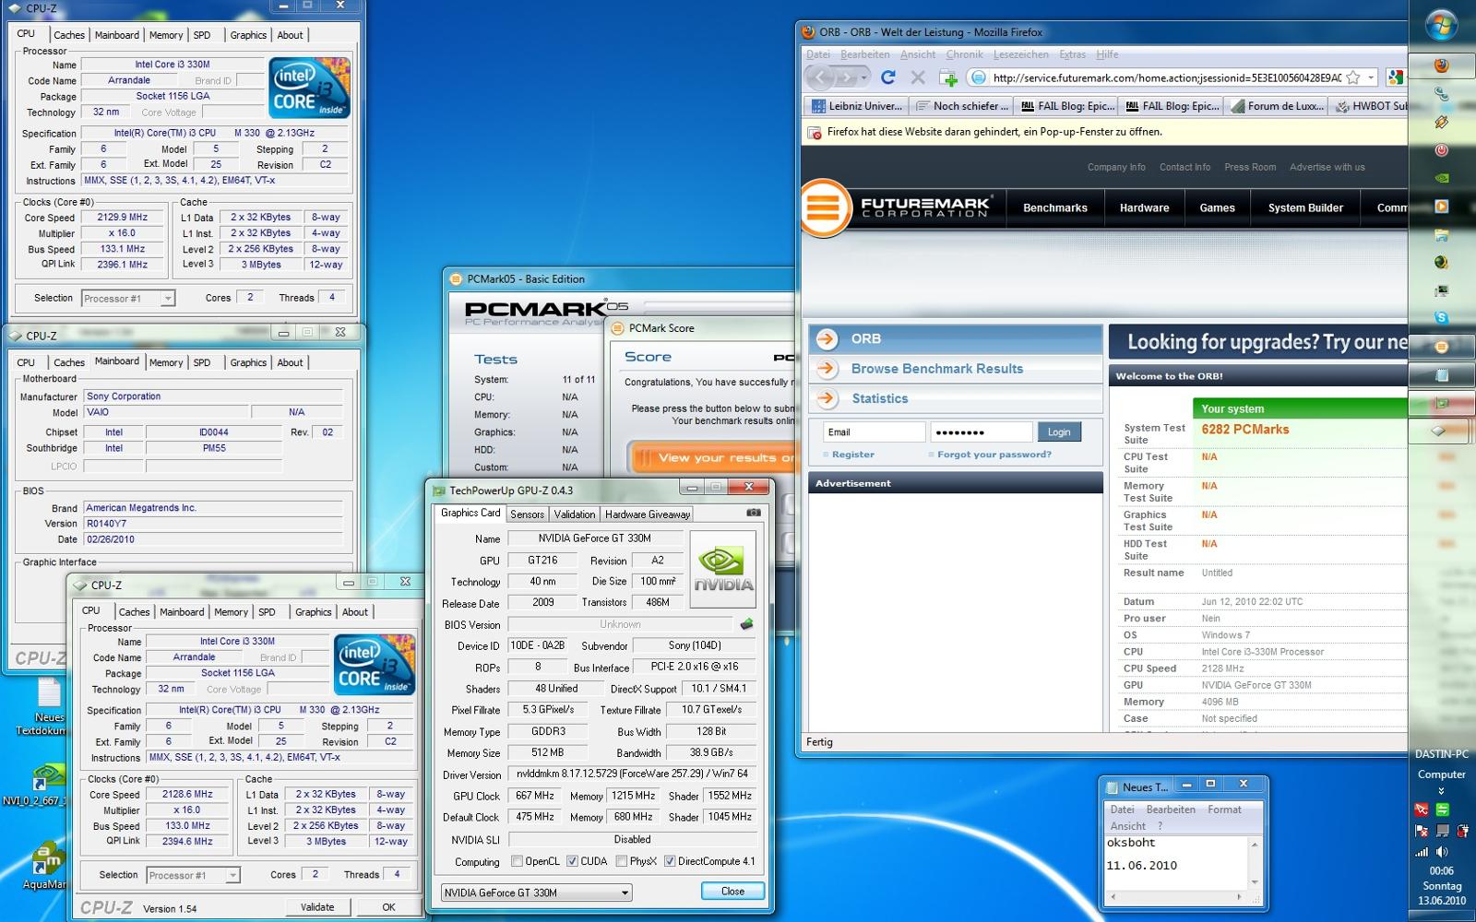The width and height of the screenshot is (1476, 922).
Task: Click Forgot your password link
Action: 994,455
